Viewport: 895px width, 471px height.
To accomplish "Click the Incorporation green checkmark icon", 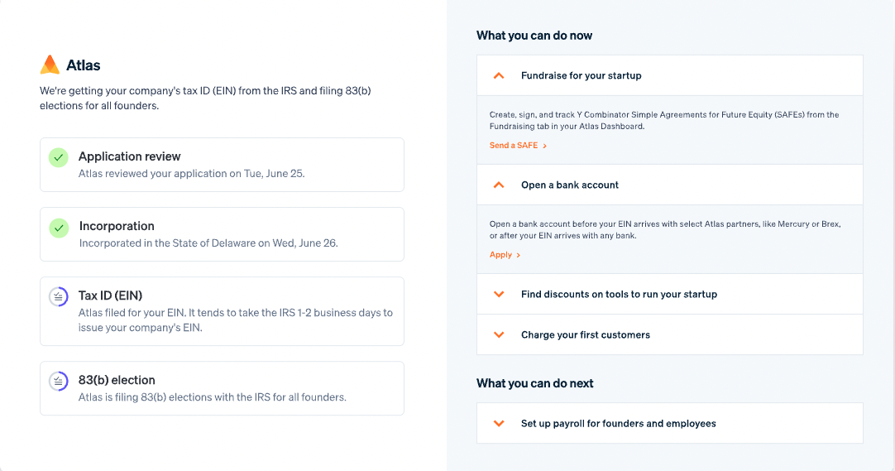I will pyautogui.click(x=58, y=228).
